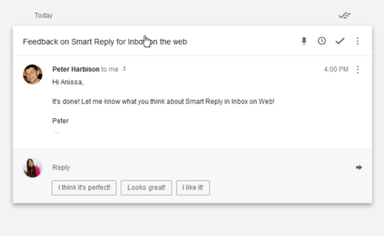Image resolution: width=384 pixels, height=236 pixels.
Task: Click the 4:00 PM timestamp
Action: pyautogui.click(x=336, y=69)
